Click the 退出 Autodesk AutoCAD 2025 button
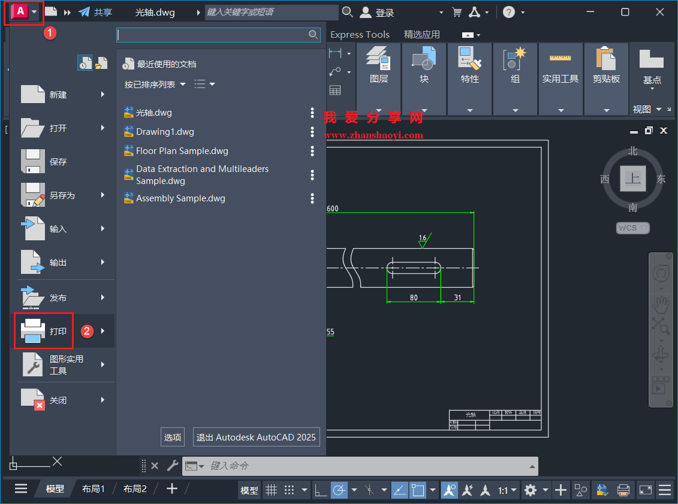 (x=256, y=437)
